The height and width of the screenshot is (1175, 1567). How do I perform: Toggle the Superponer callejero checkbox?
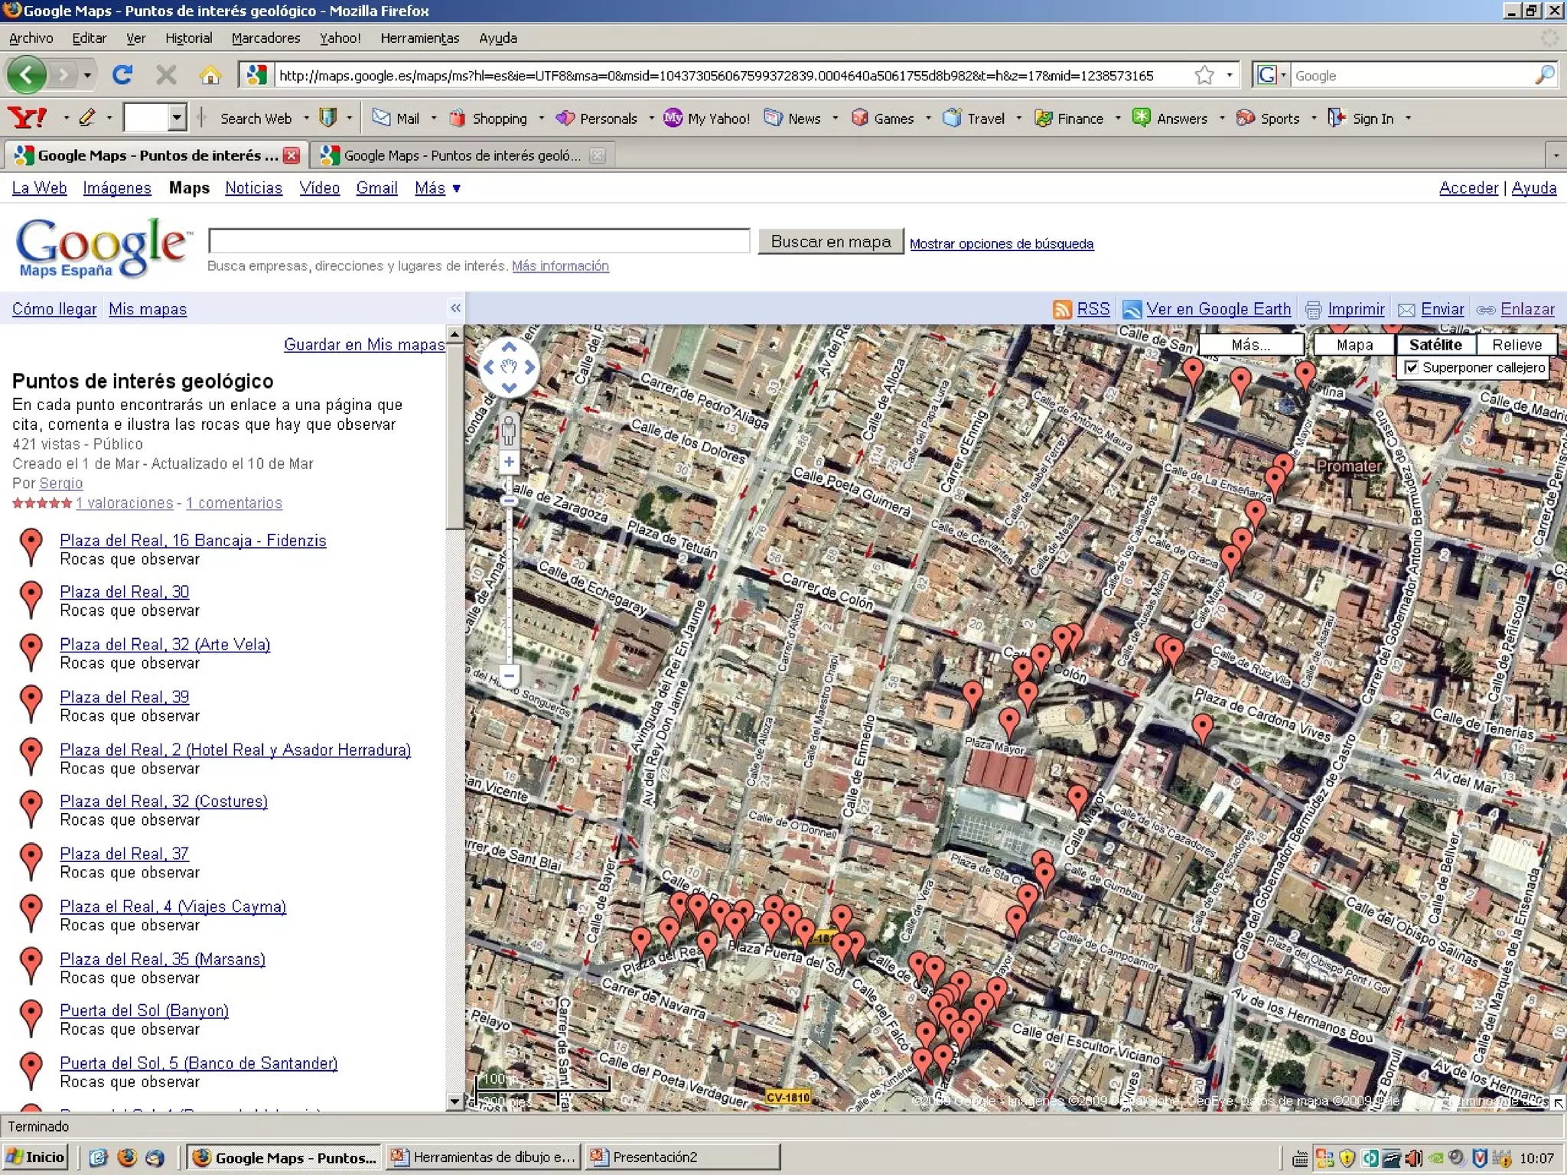(1412, 367)
